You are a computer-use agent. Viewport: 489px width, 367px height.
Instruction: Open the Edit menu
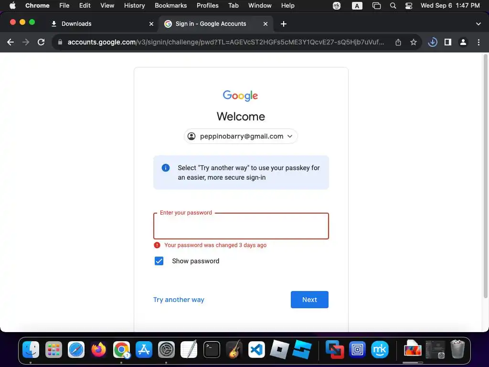pos(85,5)
